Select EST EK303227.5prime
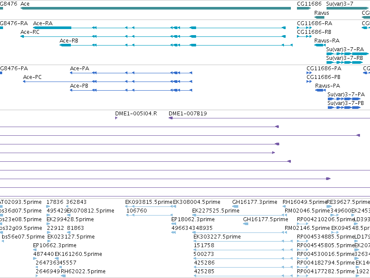This screenshot has width=370, height=278. (243, 241)
